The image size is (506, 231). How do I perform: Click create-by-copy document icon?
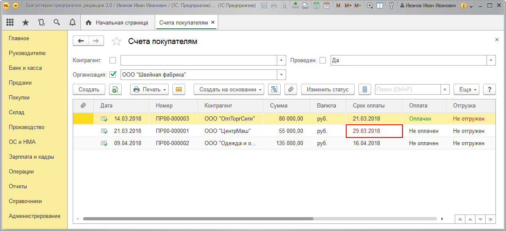(115, 89)
